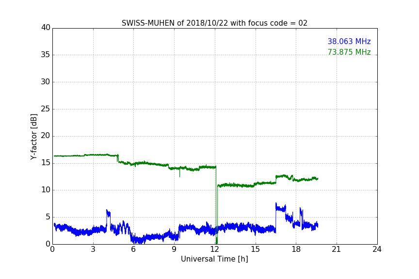Click the x-axis tick label '12'
The image size is (419, 279).
[x=215, y=249]
